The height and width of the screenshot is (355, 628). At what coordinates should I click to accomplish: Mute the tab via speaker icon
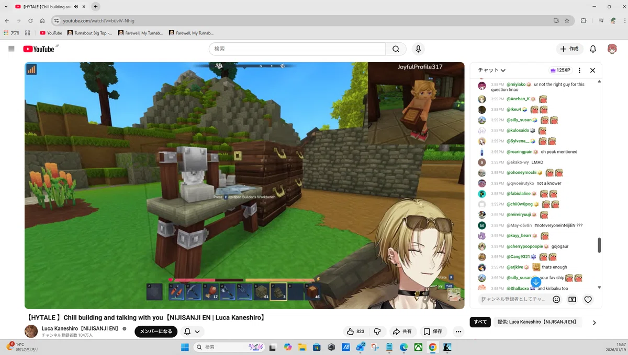(76, 7)
